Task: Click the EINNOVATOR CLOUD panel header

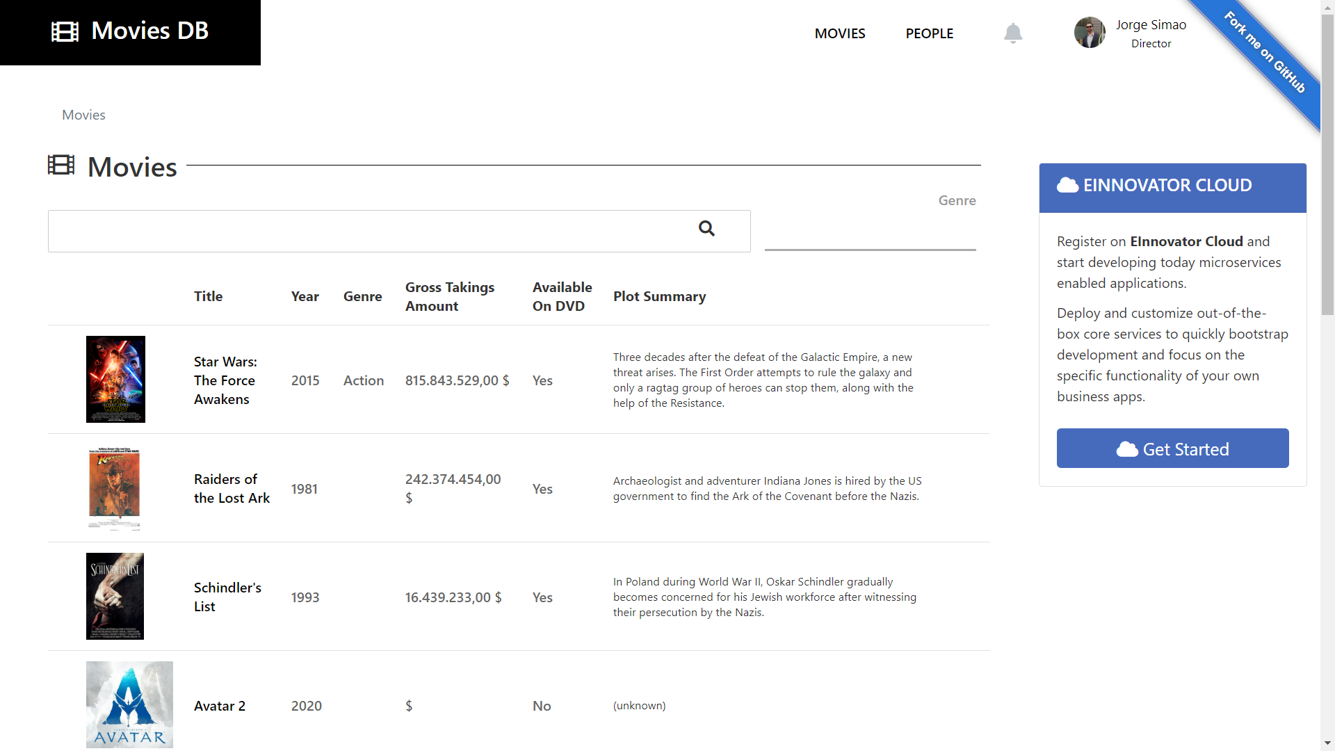Action: pyautogui.click(x=1172, y=188)
